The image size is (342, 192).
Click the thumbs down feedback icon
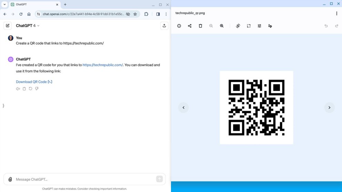[x=37, y=88]
